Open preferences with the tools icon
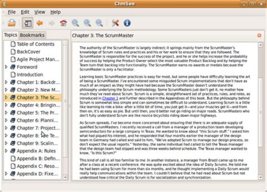This screenshot has height=192, width=267. tap(115, 23)
